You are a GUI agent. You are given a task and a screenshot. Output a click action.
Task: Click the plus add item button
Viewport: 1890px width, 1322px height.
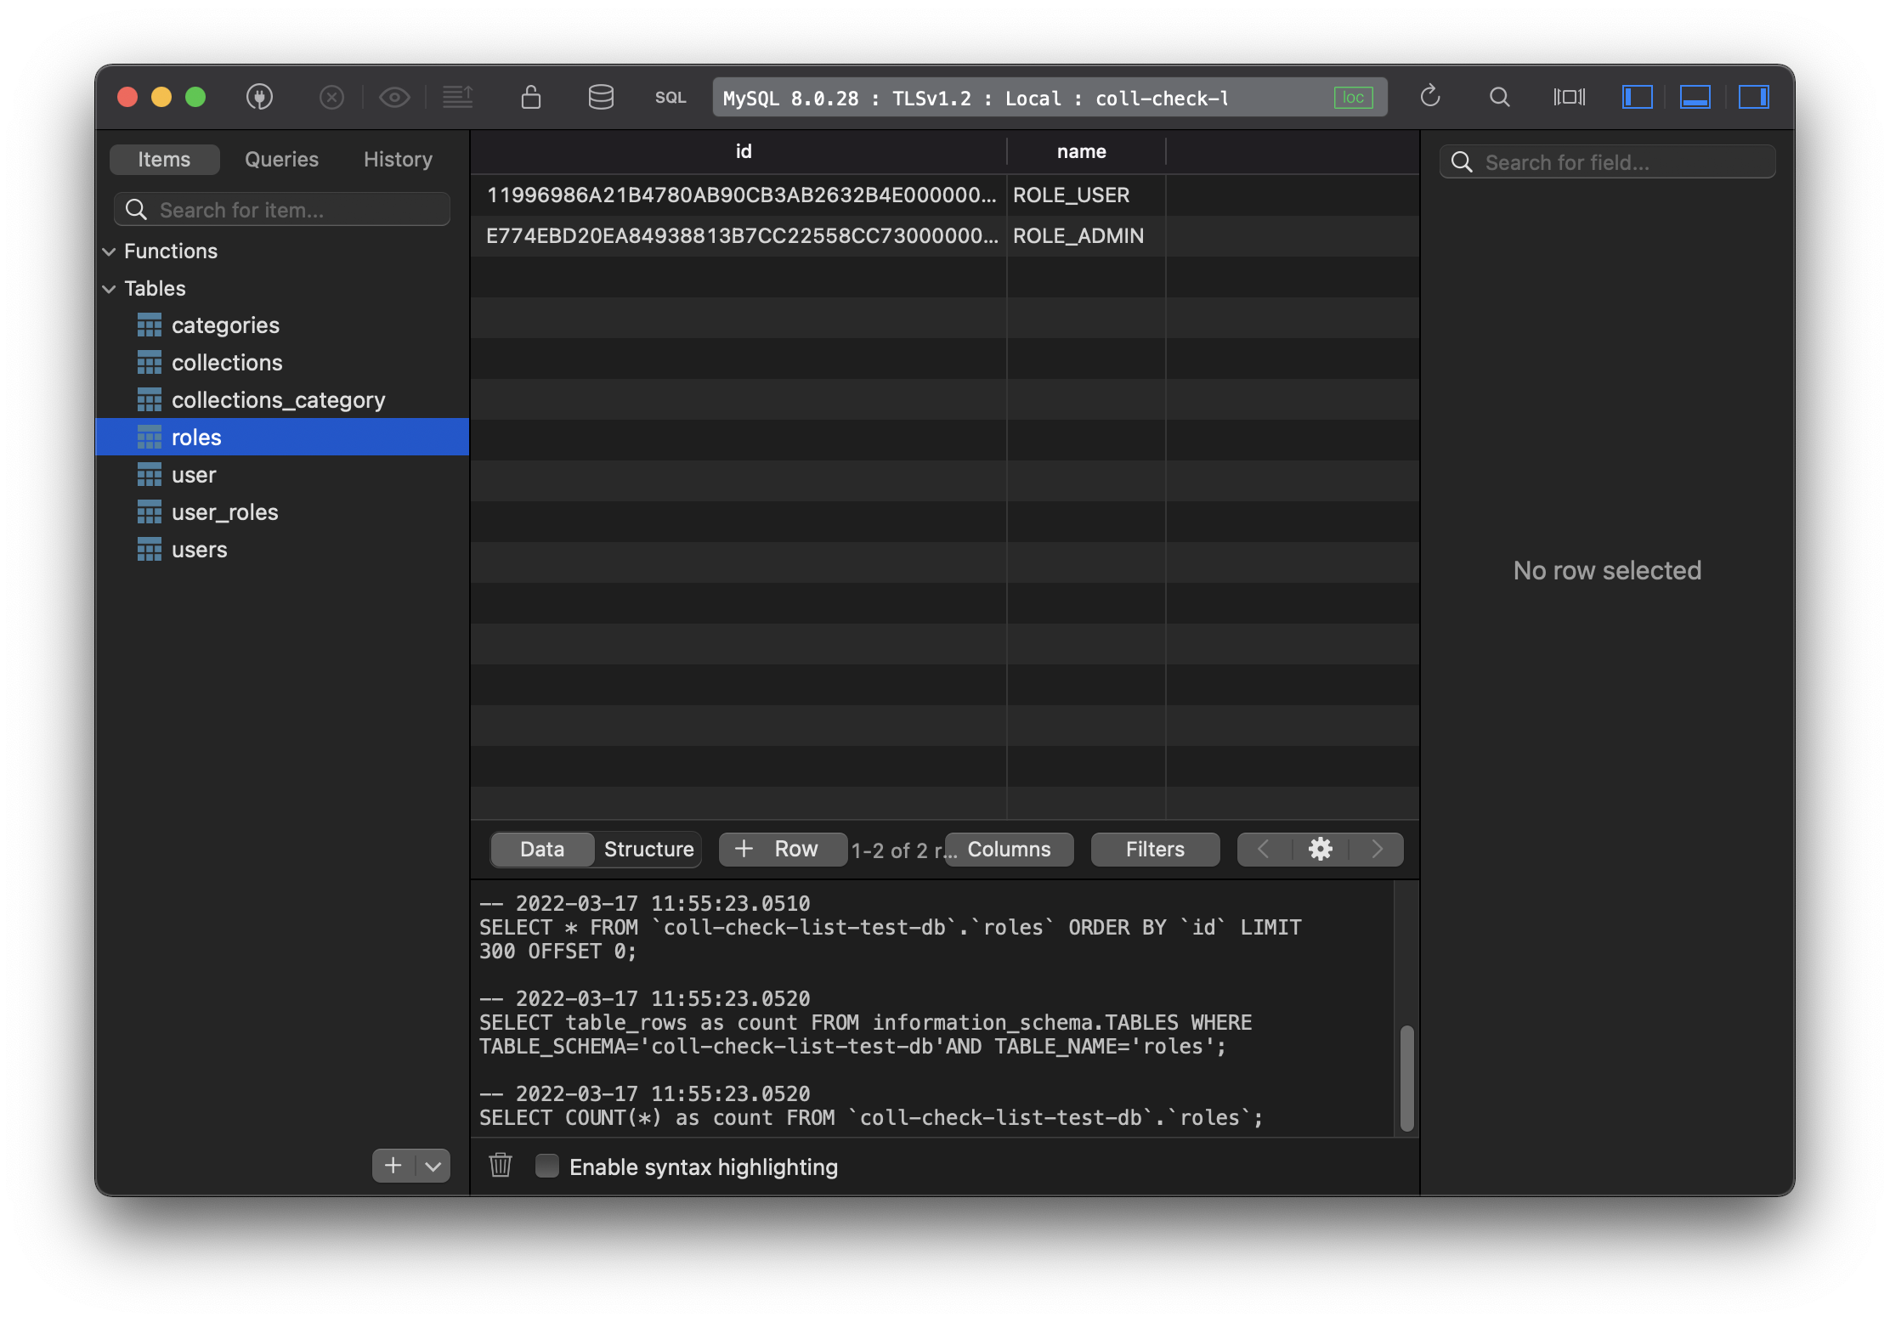pos(393,1166)
